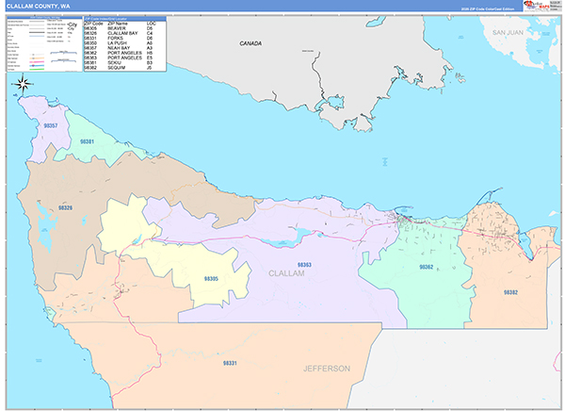
Task: Select the 98363 zone label on the map
Action: [x=304, y=265]
